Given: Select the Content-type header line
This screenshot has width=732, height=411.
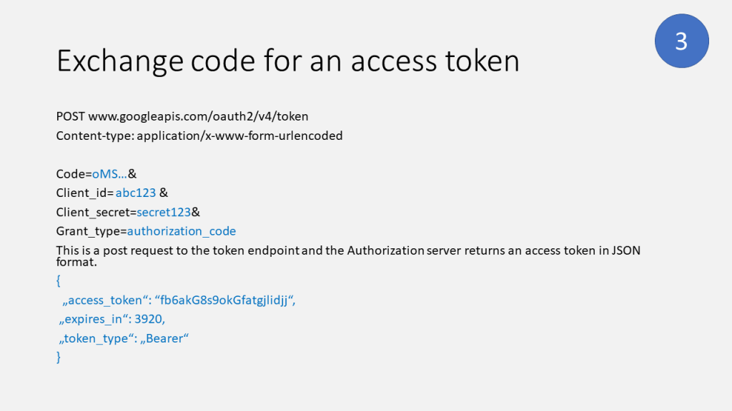Looking at the screenshot, I should coord(199,135).
